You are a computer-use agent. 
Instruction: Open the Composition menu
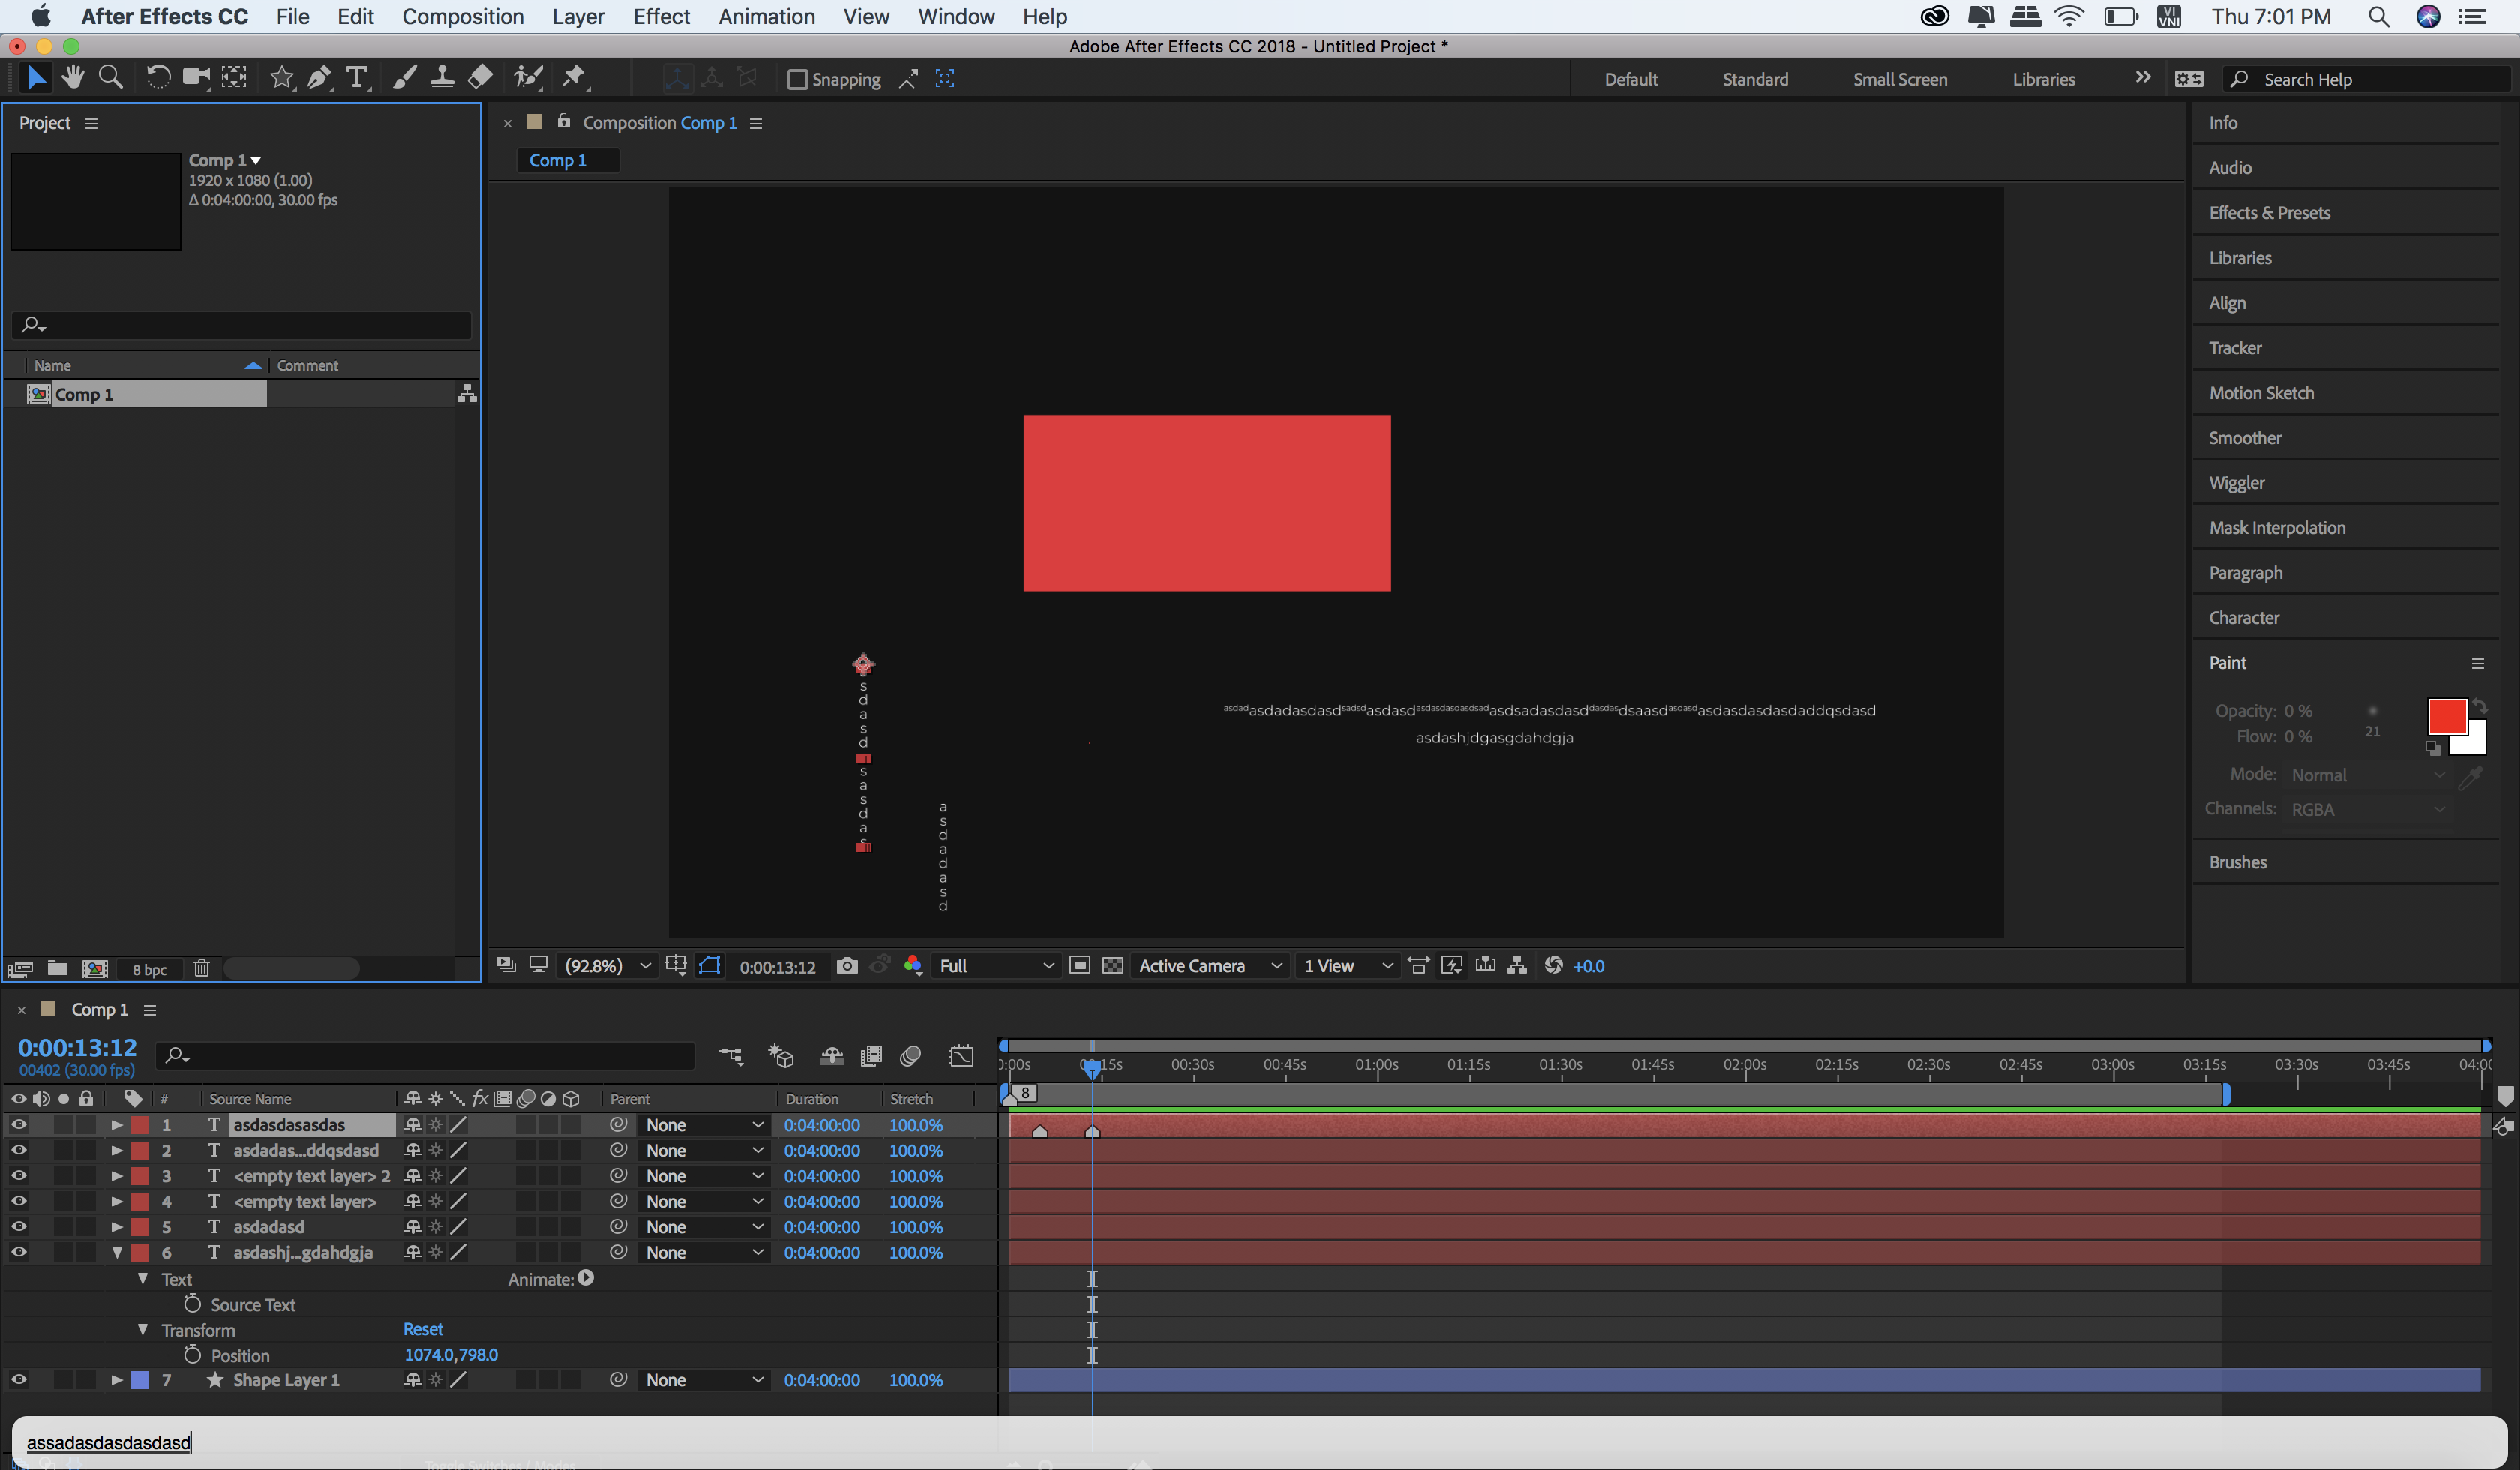(x=462, y=16)
